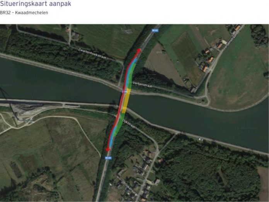
Task: Select the yellow bridge zone overlay
Action: [126, 100]
